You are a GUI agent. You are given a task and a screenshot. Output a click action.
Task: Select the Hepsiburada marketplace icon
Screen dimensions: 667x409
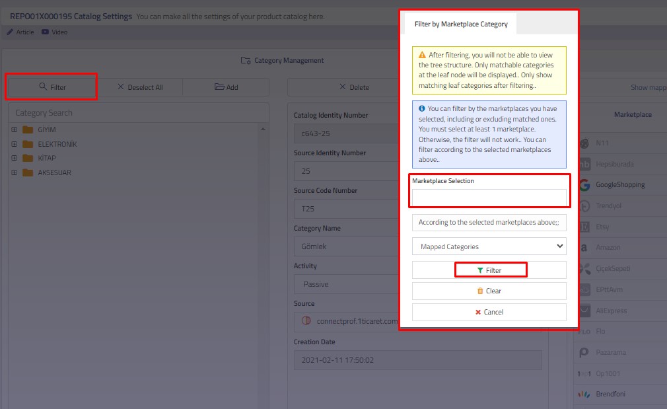(584, 164)
